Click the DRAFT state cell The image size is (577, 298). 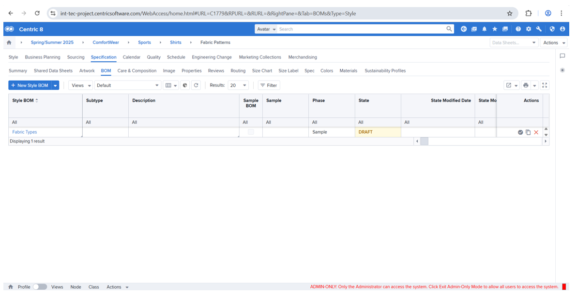[378, 132]
